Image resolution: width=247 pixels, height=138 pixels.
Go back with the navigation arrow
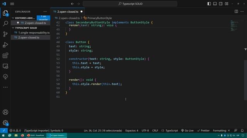click(72, 4)
